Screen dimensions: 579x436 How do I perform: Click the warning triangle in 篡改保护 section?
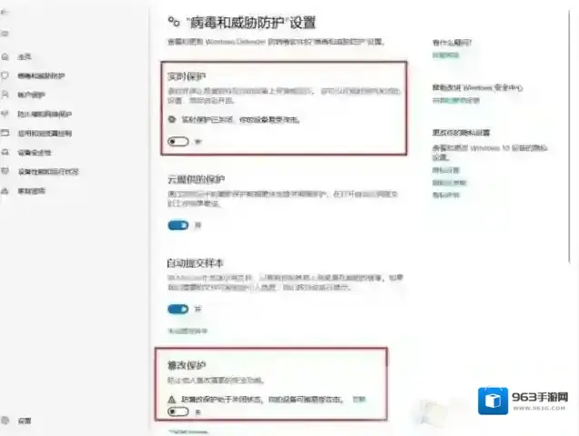(x=172, y=400)
